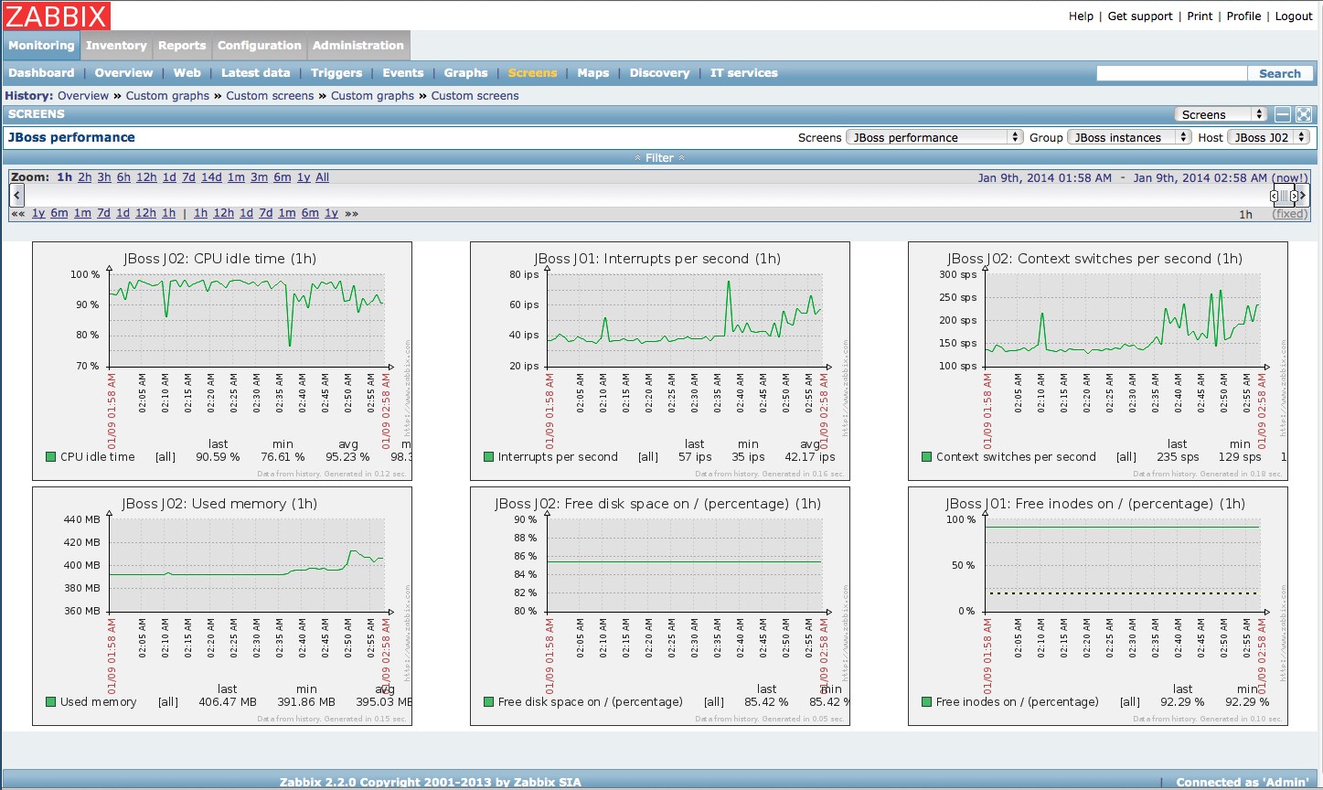
Task: Open the Monitoring main menu
Action: pyautogui.click(x=41, y=46)
